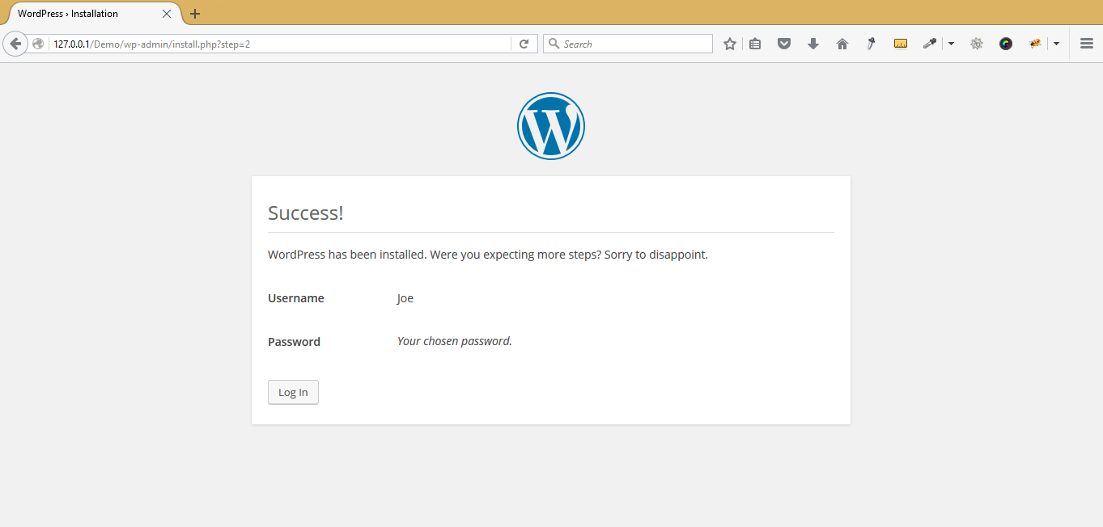
Task: Click the gear-shaped extension icon
Action: click(x=976, y=43)
